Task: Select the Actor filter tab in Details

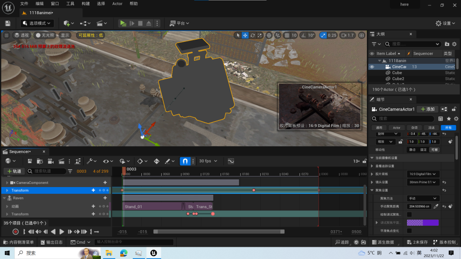Action: point(396,128)
